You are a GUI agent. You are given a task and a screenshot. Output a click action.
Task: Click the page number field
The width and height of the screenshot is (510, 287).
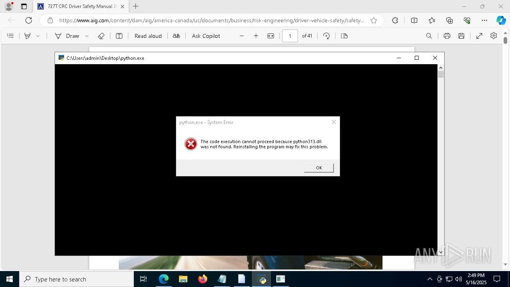click(290, 36)
